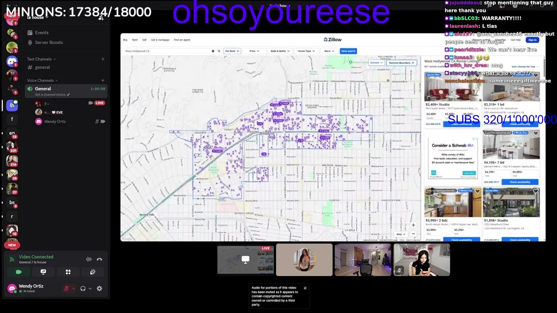The image size is (557, 313).
Task: Open headphone output options arrow
Action: point(90,288)
